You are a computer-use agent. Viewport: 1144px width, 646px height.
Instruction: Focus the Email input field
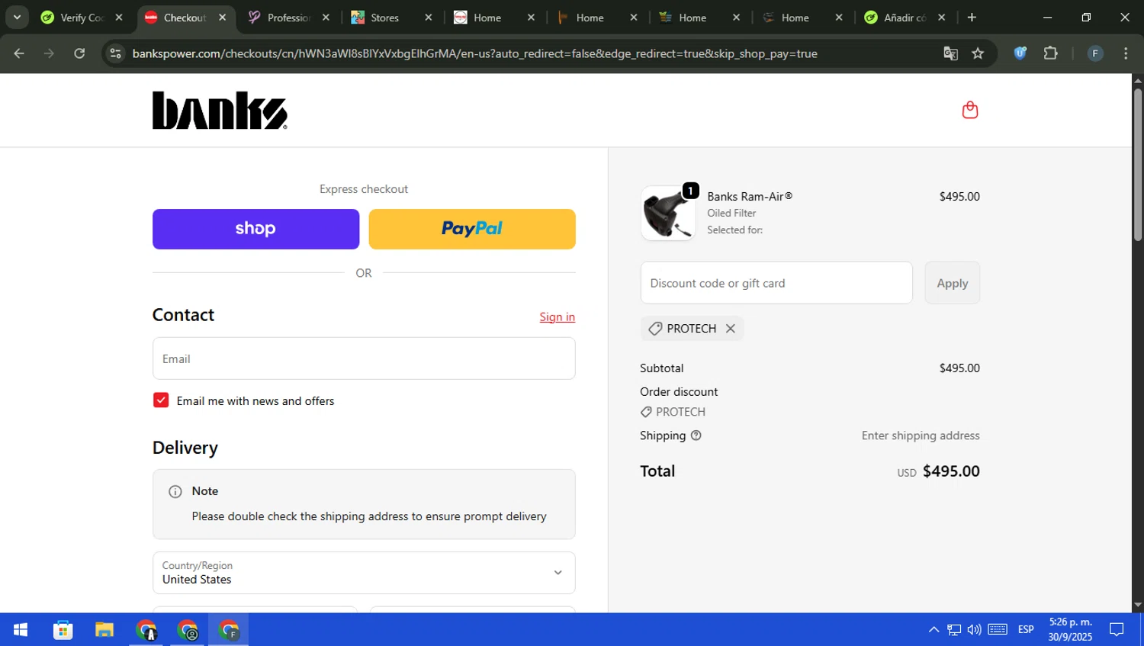point(364,358)
